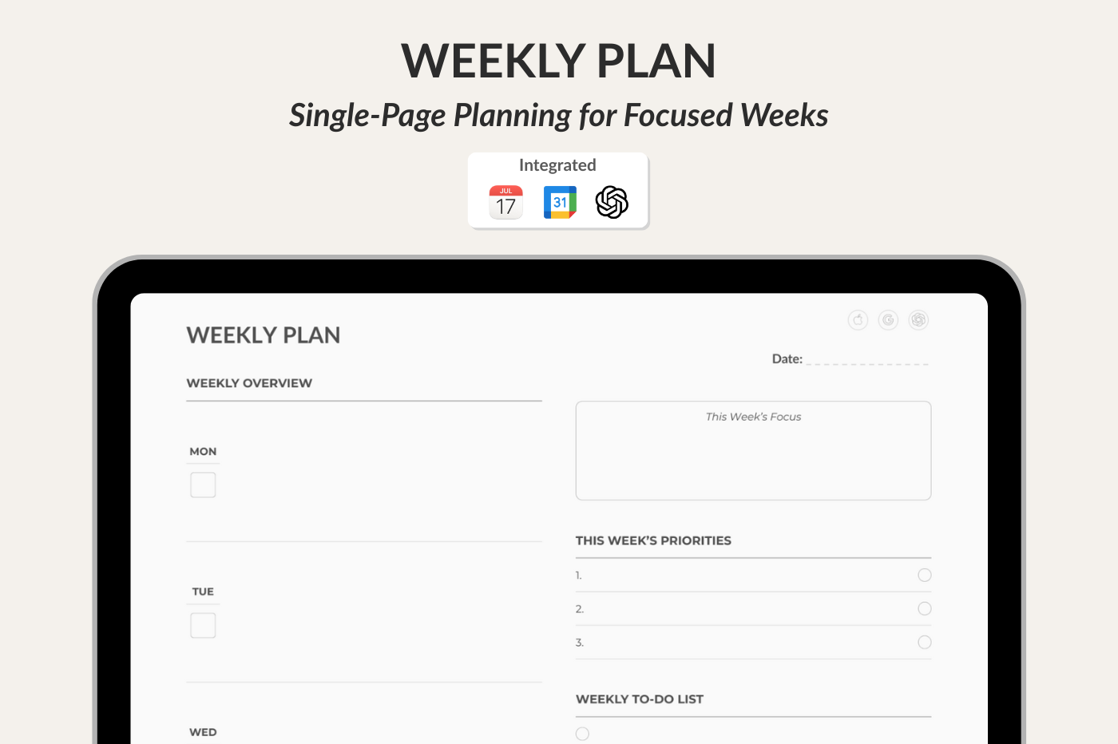Screen dimensions: 1118x744
Task: Mark priority 2 as complete
Action: tap(925, 608)
